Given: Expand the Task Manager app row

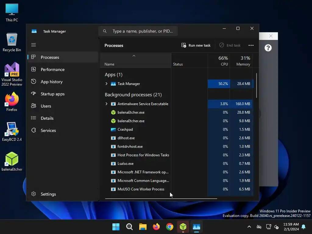Looking at the screenshot, I should click(x=106, y=84).
